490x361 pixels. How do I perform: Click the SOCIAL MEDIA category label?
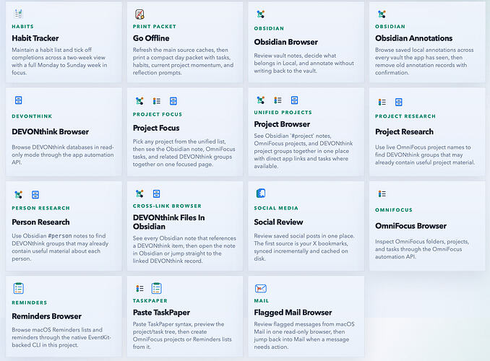click(276, 208)
